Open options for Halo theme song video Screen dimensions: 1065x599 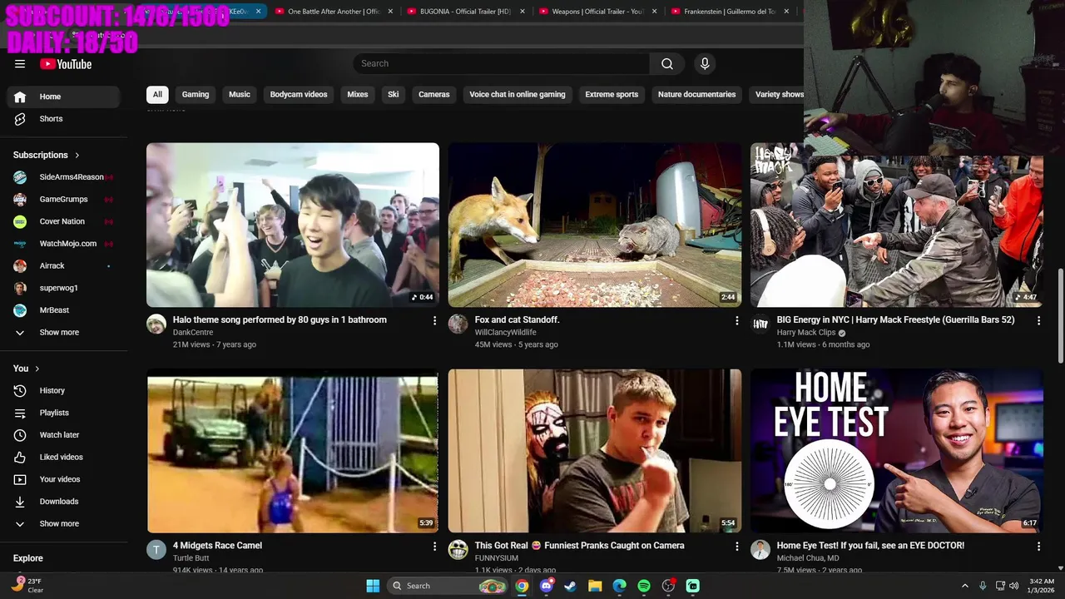[434, 320]
